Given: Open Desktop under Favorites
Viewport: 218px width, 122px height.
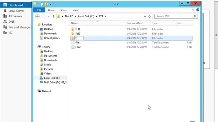Looking at the screenshot, I should [48, 29].
